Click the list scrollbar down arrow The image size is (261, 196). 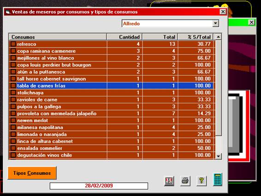pyautogui.click(x=218, y=156)
